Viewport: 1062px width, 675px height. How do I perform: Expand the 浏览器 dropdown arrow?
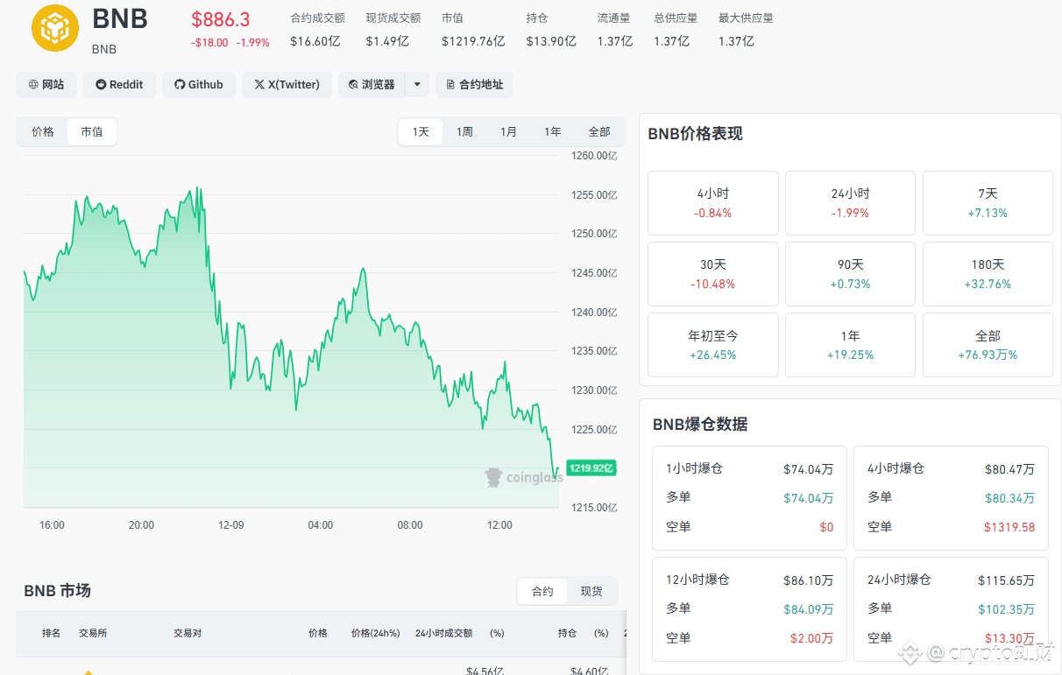point(417,85)
